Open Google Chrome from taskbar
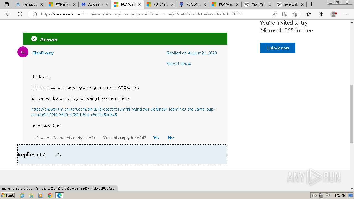This screenshot has width=354, height=199. (x=50, y=195)
